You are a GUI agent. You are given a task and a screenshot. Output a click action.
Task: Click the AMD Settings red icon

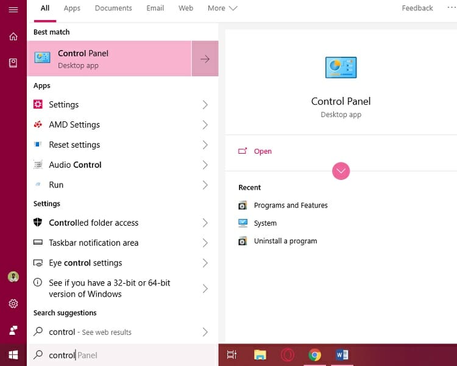click(x=38, y=124)
